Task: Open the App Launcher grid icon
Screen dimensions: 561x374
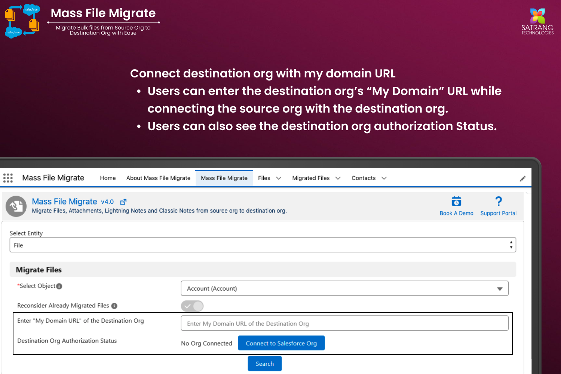Action: pos(8,178)
